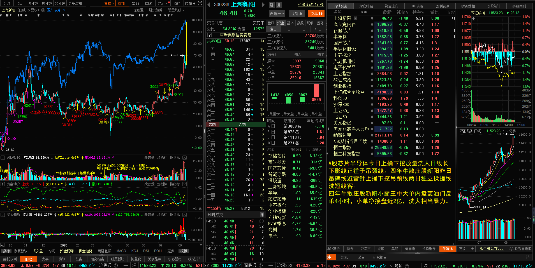
Task: Set alert with 提醒 bell button
Action: point(297,13)
